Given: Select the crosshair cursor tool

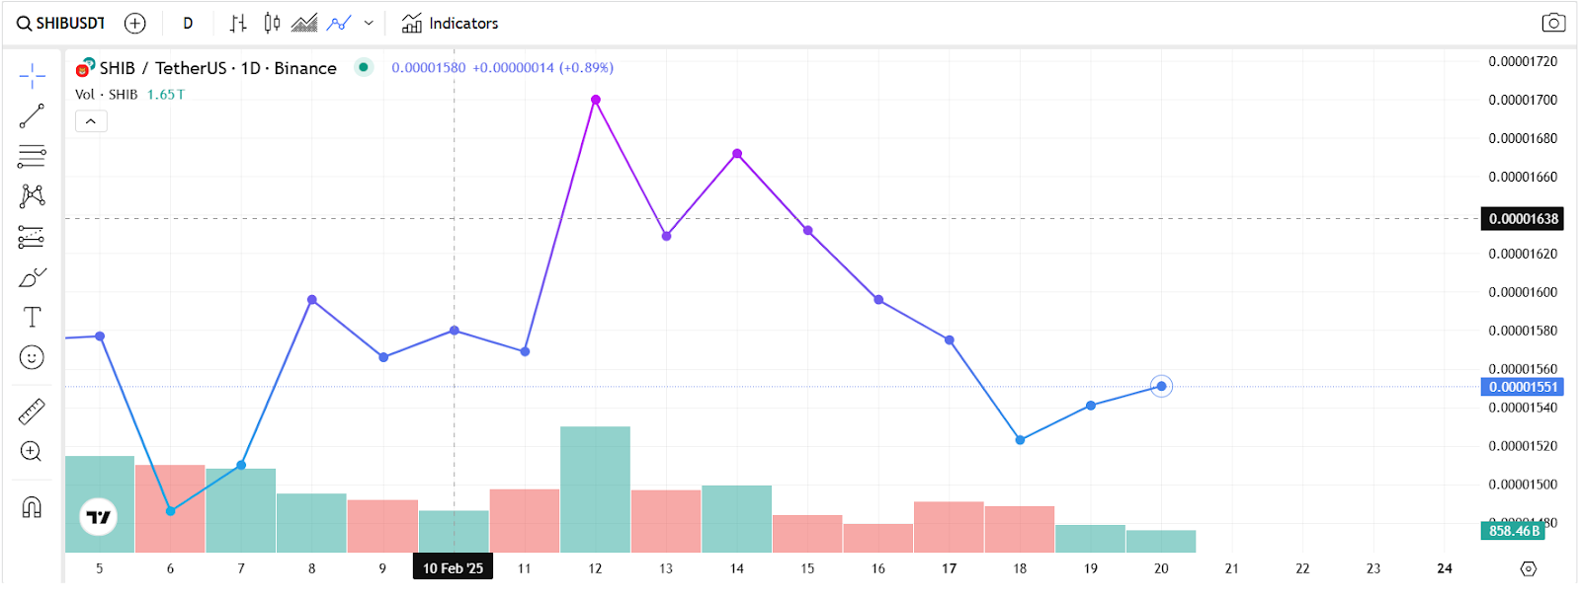Looking at the screenshot, I should point(32,75).
